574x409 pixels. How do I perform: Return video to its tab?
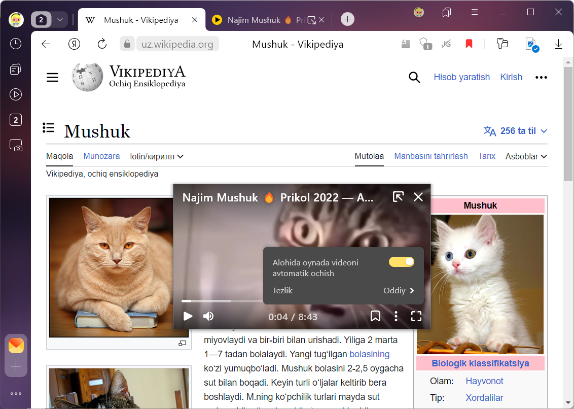pyautogui.click(x=398, y=197)
